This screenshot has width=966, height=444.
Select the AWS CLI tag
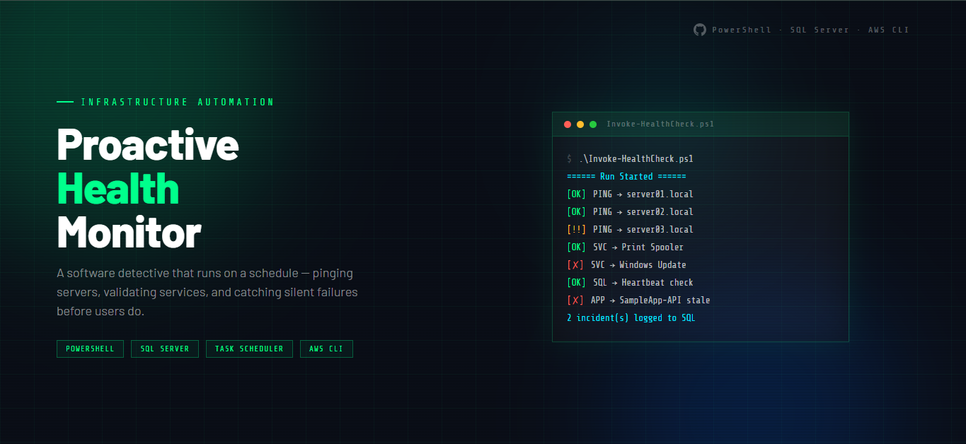tap(326, 349)
